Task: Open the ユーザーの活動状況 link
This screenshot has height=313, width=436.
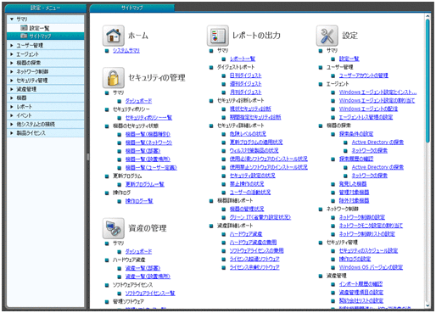Action: [x=250, y=193]
